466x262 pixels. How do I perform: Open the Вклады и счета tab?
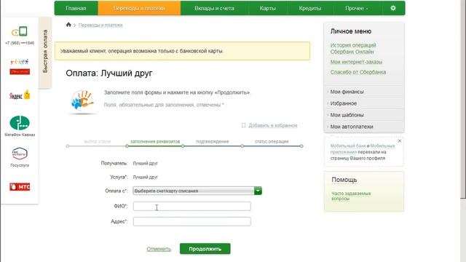[x=214, y=8]
